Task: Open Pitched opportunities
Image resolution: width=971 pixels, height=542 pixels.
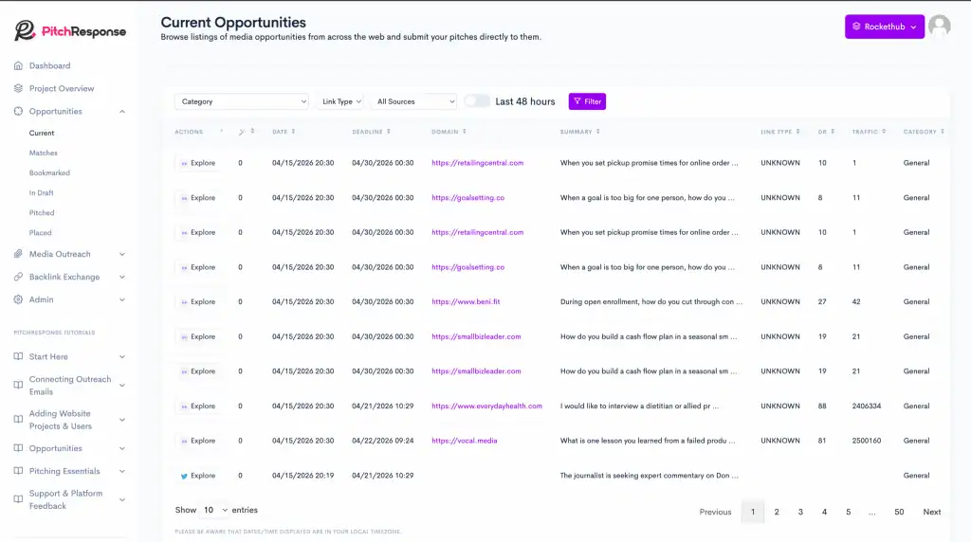Action: pyautogui.click(x=42, y=213)
